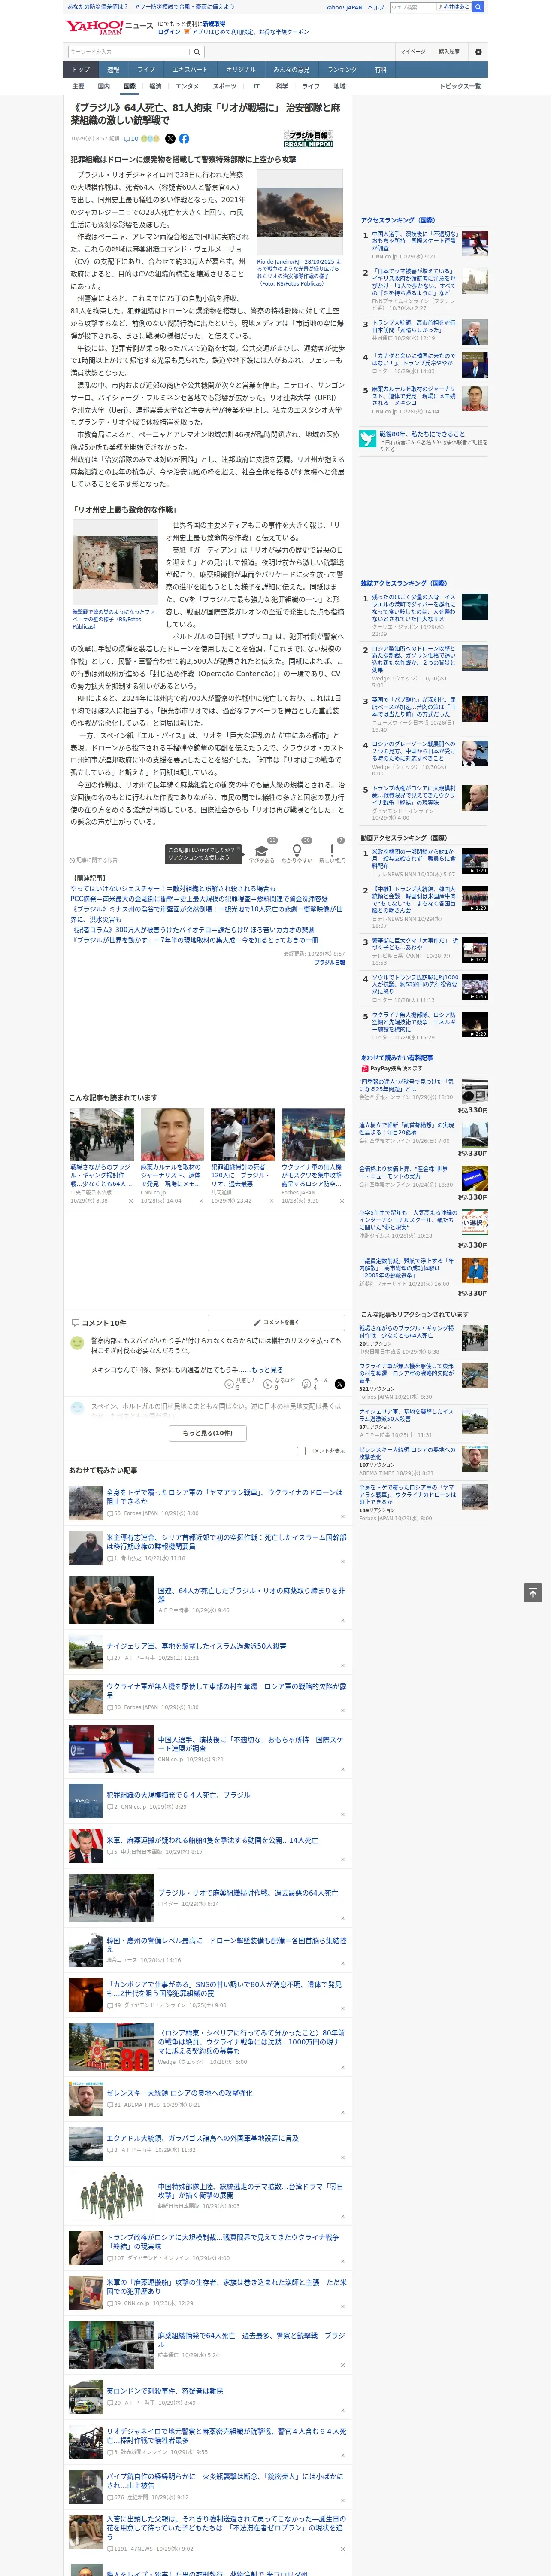
Task: Open article ナイジェリア軍、基地を襲撃した
Action: pyautogui.click(x=196, y=1646)
